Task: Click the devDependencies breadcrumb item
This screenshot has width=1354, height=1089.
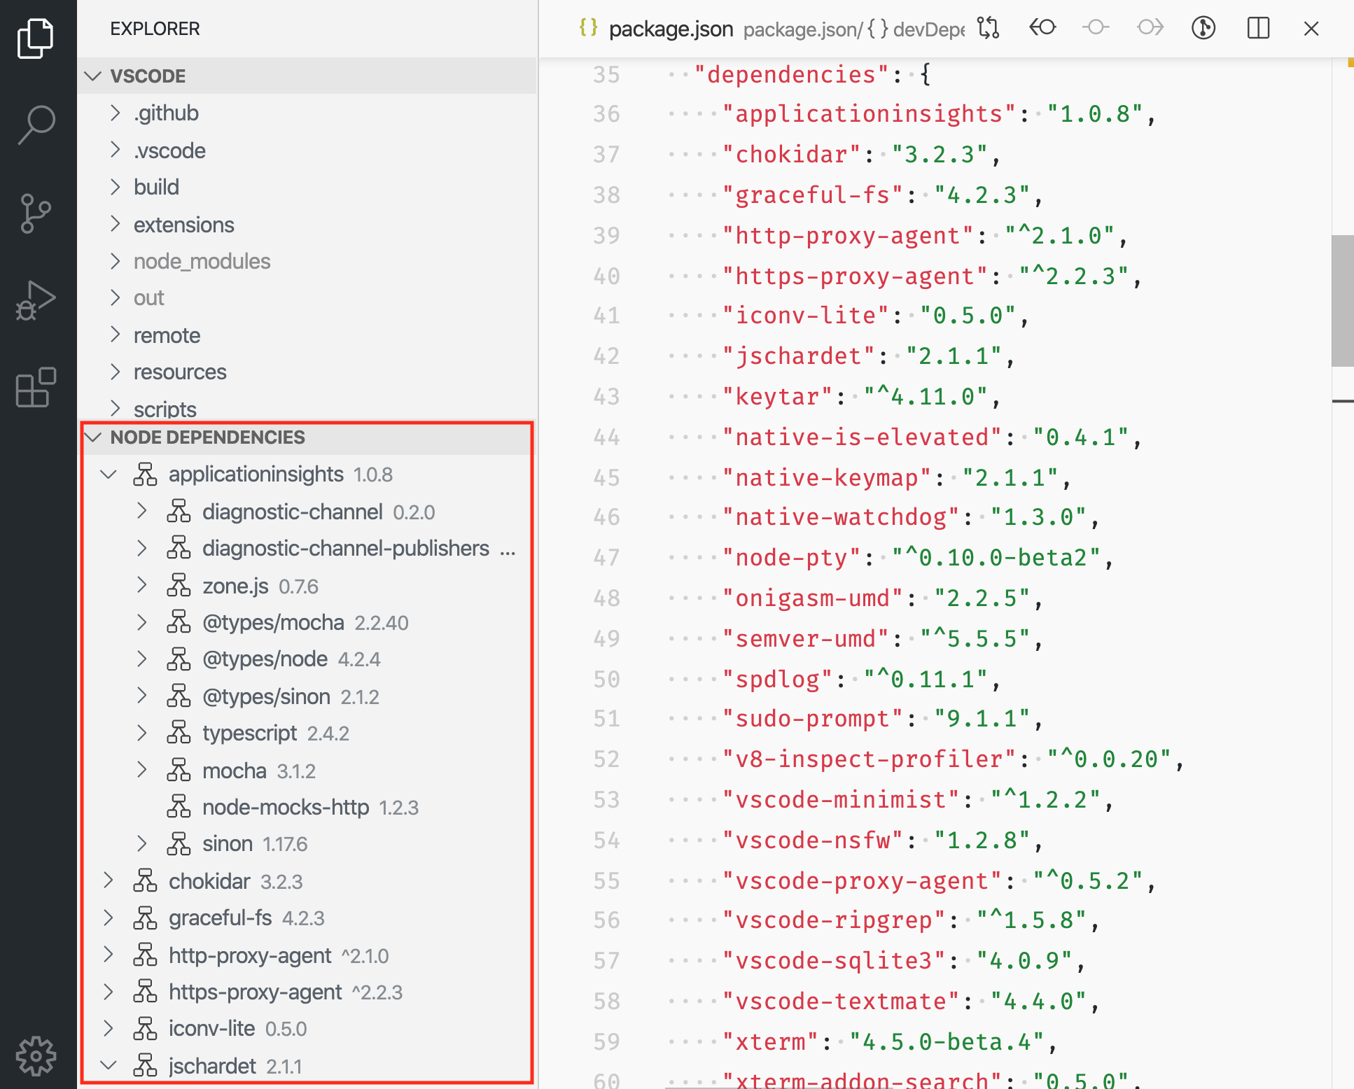Action: coord(928,29)
